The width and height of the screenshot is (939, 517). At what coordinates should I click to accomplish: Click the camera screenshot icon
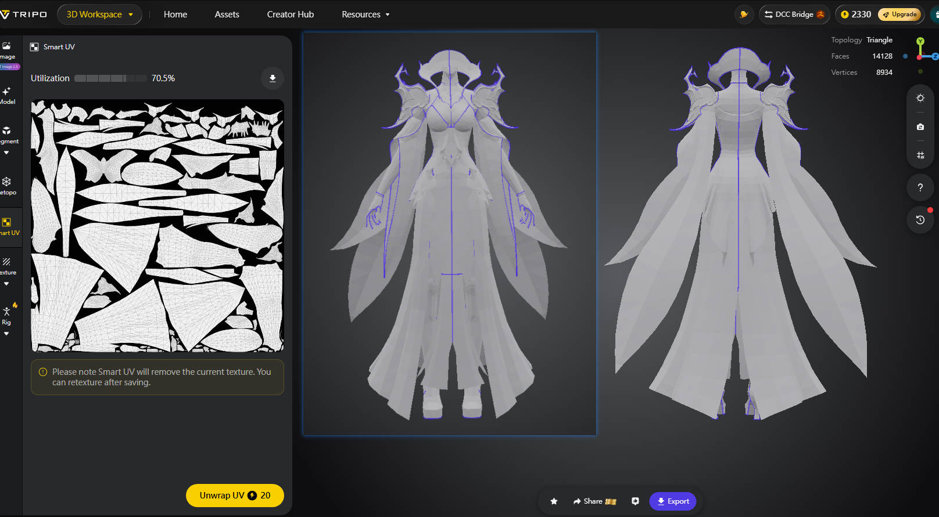click(x=920, y=126)
